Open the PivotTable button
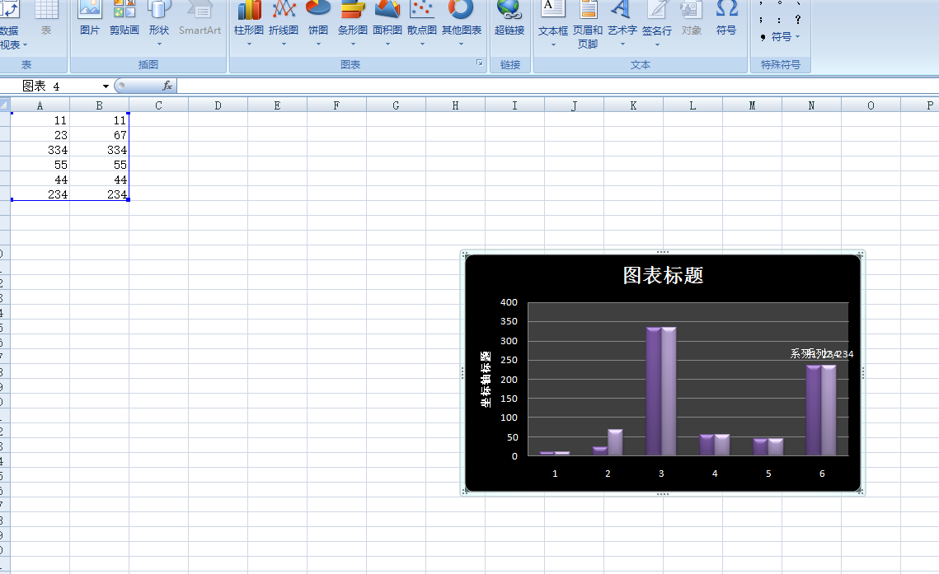Image resolution: width=939 pixels, height=574 pixels. (10, 24)
